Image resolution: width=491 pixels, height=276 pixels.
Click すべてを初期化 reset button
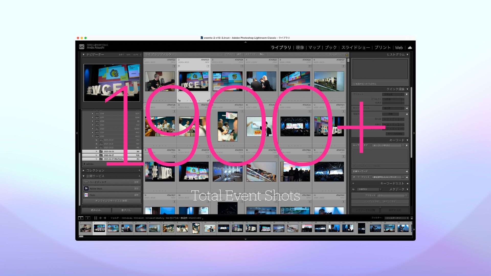(395, 134)
